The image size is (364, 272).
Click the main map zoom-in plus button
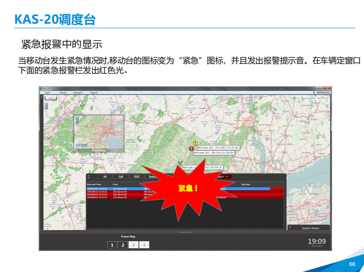click(46, 104)
